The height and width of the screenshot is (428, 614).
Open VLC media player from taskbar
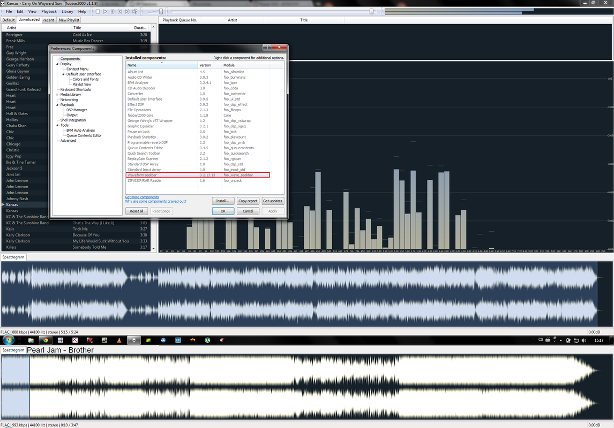pyautogui.click(x=119, y=340)
